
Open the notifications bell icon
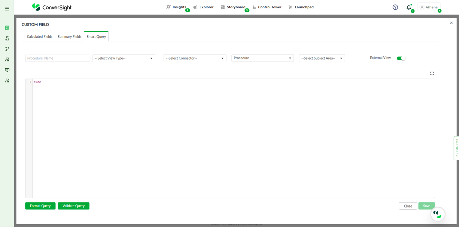[x=409, y=8]
